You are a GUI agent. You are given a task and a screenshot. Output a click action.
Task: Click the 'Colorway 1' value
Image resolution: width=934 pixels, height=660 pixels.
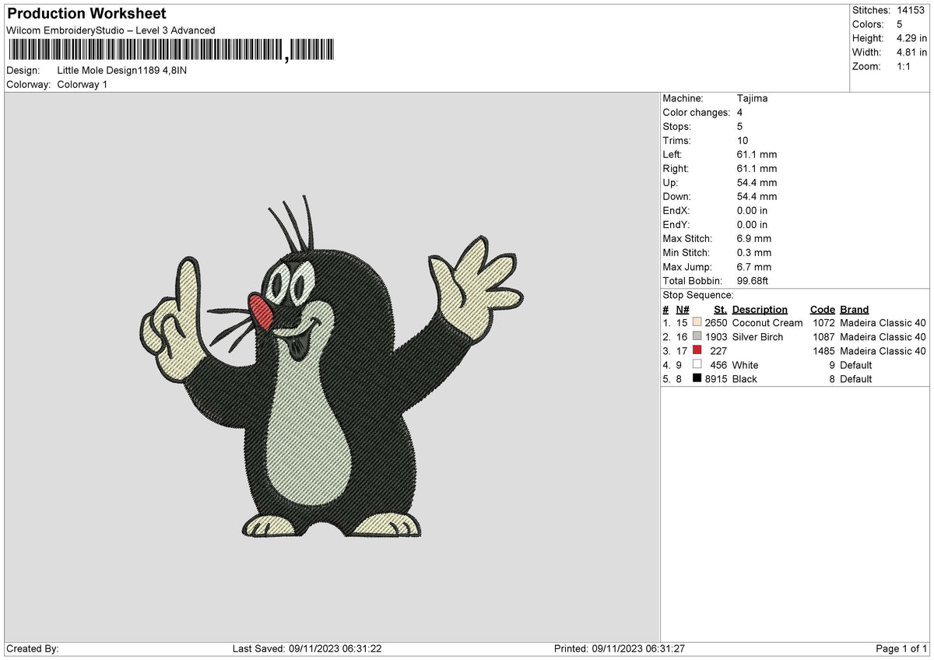tap(83, 84)
